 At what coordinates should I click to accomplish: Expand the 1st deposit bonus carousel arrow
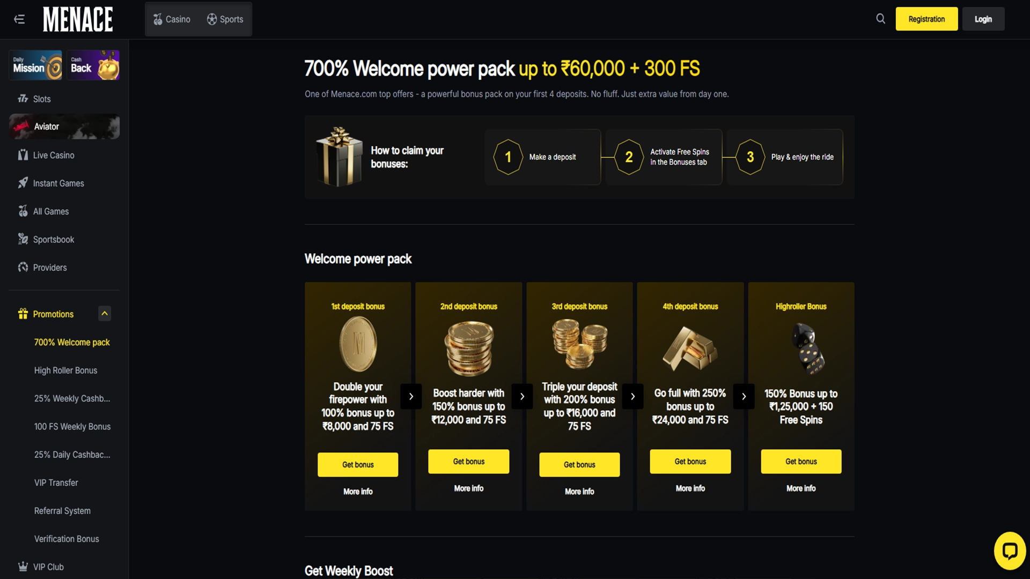[x=411, y=396]
